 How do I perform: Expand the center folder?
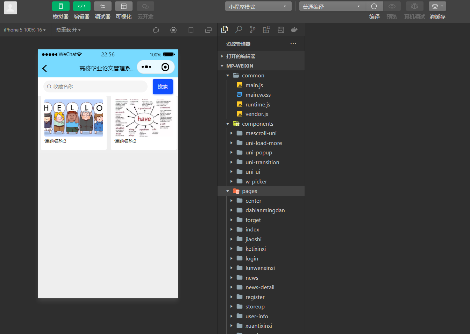click(261, 201)
